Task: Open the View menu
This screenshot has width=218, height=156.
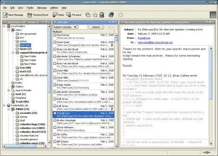Action: [20, 8]
